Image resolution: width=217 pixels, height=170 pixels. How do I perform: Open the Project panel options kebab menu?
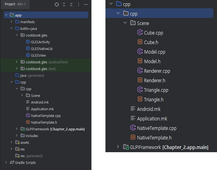(78, 5)
